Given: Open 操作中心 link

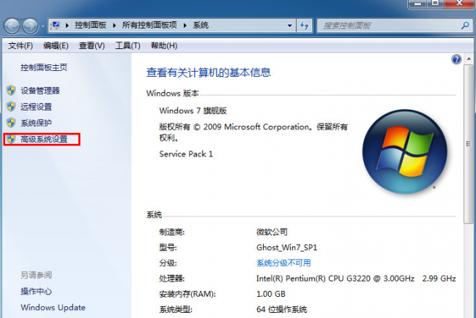Looking at the screenshot, I should pyautogui.click(x=36, y=292).
